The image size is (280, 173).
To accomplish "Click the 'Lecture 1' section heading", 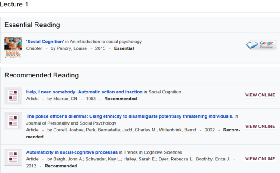I will (x=14, y=4).
